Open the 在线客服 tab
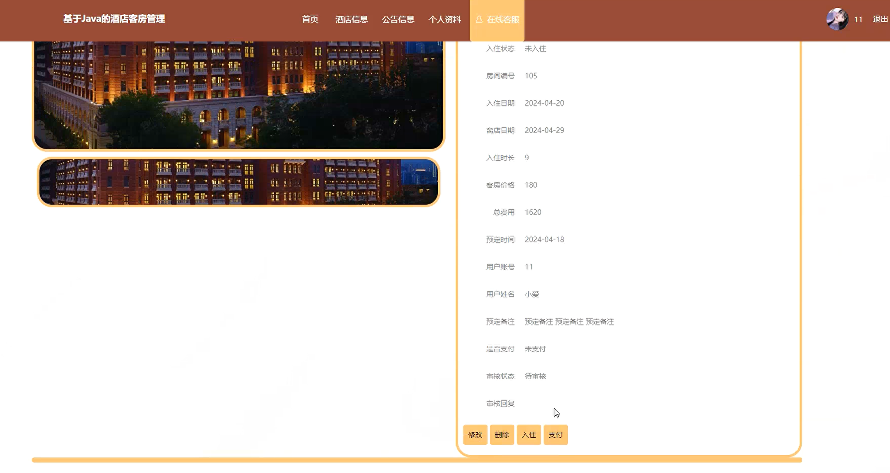Screen dimensions: 890x473 [497, 20]
